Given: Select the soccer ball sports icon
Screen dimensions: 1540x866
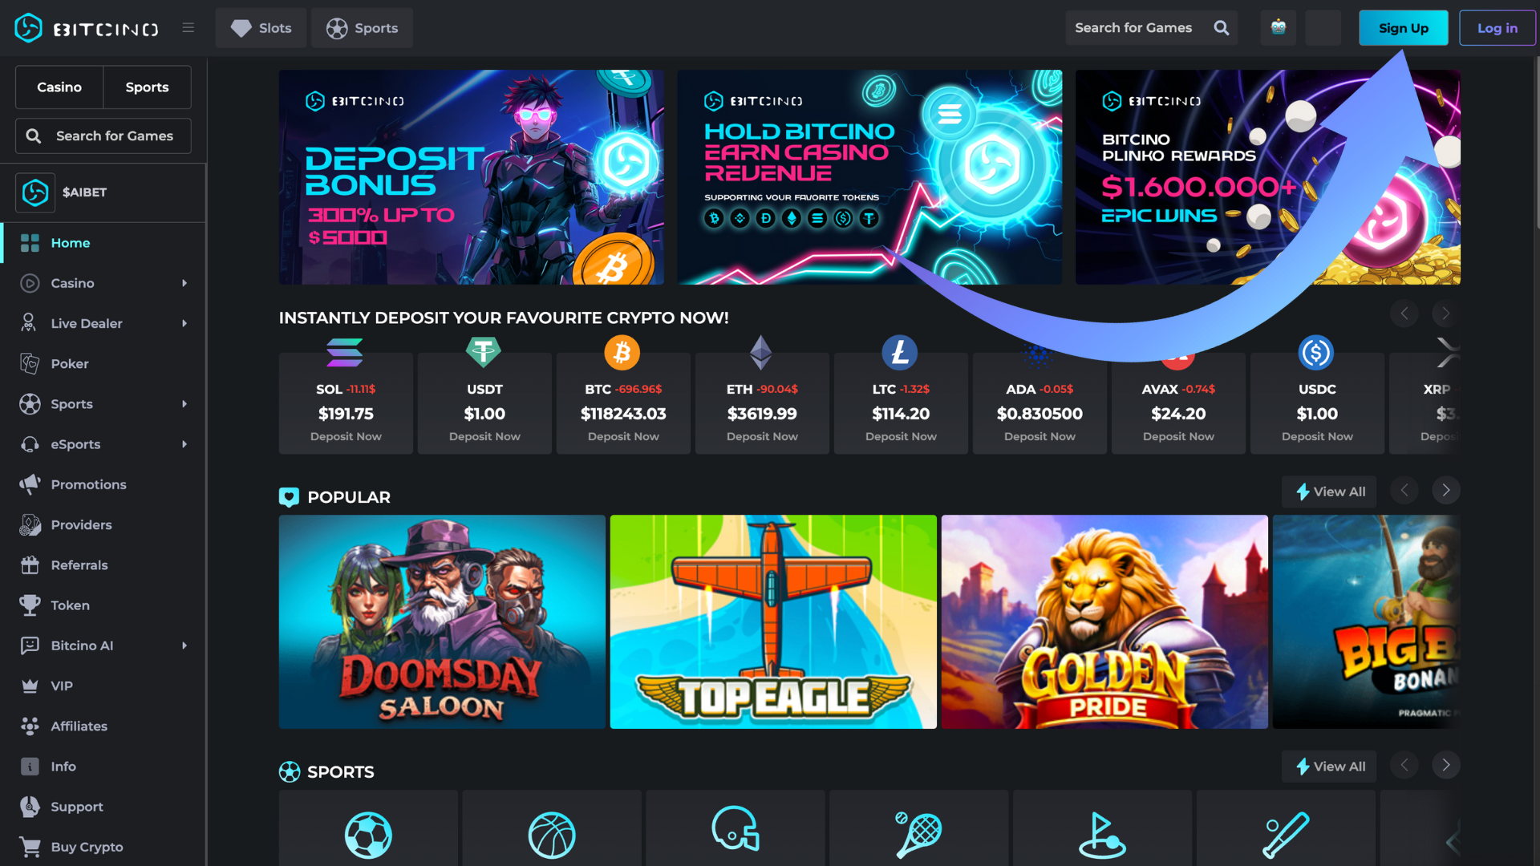Looking at the screenshot, I should (368, 835).
